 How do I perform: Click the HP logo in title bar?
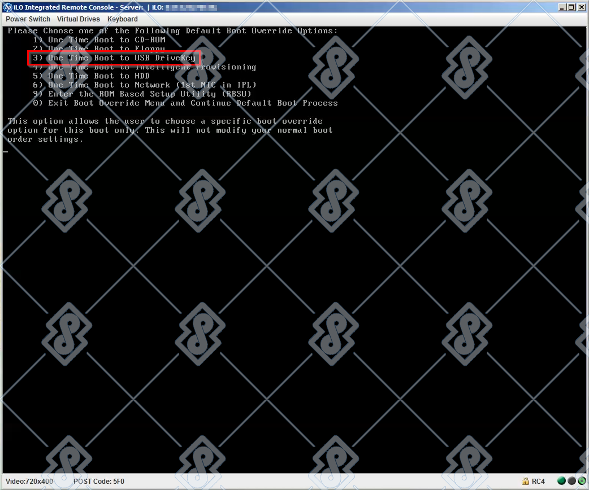click(7, 7)
